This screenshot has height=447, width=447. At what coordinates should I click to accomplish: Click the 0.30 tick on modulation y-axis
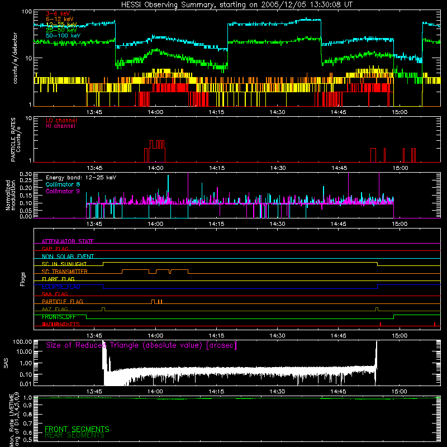pyautogui.click(x=26, y=174)
